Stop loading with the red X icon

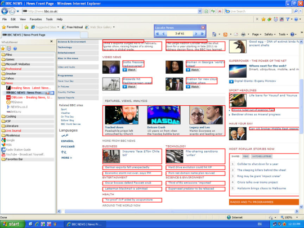point(220,11)
